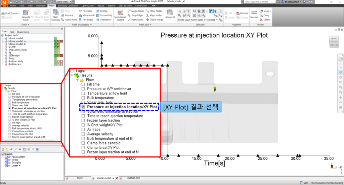The height and width of the screenshot is (185, 344).
Task: Open the Free Edges diagnostic
Action: 87,20
